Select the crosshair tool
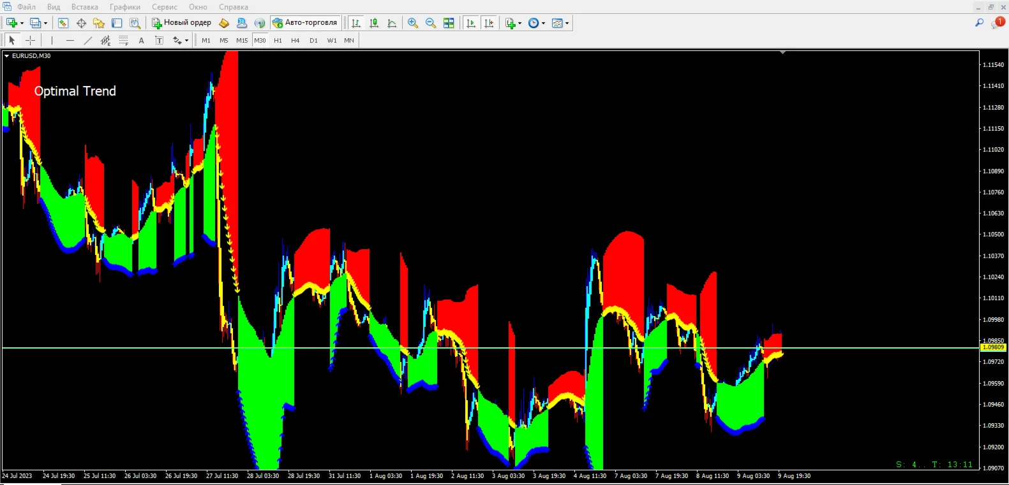 point(30,40)
